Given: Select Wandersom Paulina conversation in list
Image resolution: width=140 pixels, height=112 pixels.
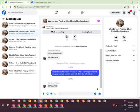Looking at the screenshot, I should (x=20, y=33).
